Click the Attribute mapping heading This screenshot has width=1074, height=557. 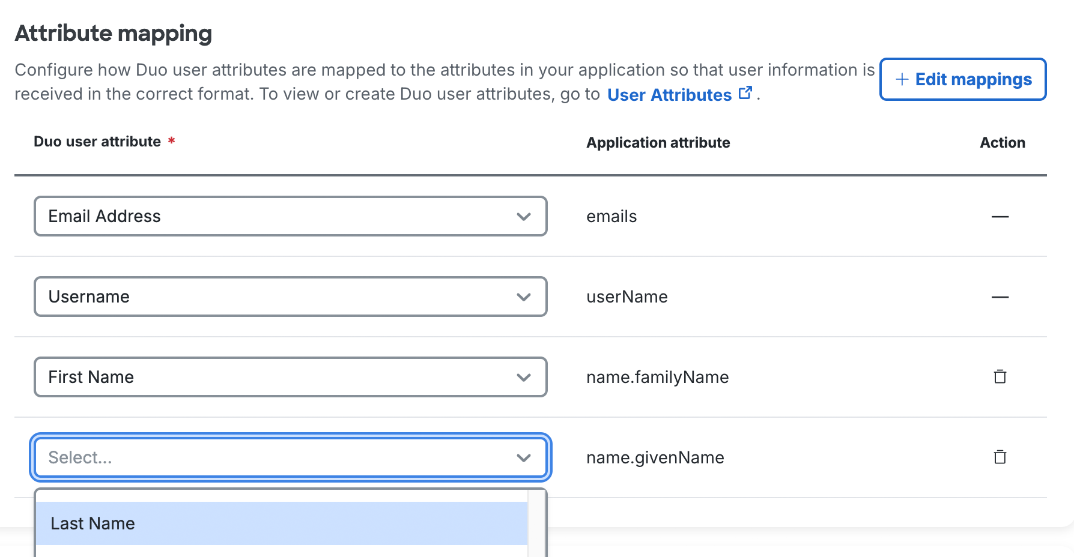pyautogui.click(x=114, y=33)
